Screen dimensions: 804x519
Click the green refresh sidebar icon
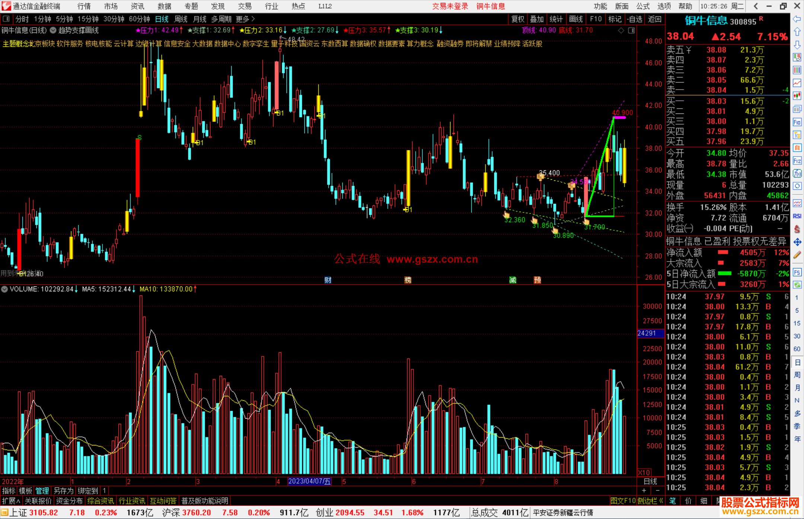point(797,285)
